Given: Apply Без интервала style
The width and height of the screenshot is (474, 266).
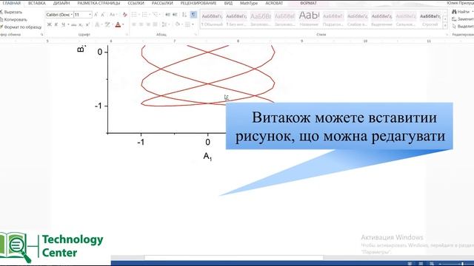Looking at the screenshot, I should click(x=236, y=19).
